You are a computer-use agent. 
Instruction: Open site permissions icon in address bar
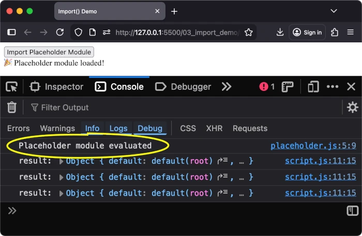pyautogui.click(x=107, y=32)
